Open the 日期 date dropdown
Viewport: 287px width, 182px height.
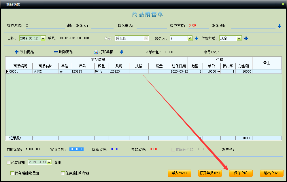click(43, 38)
